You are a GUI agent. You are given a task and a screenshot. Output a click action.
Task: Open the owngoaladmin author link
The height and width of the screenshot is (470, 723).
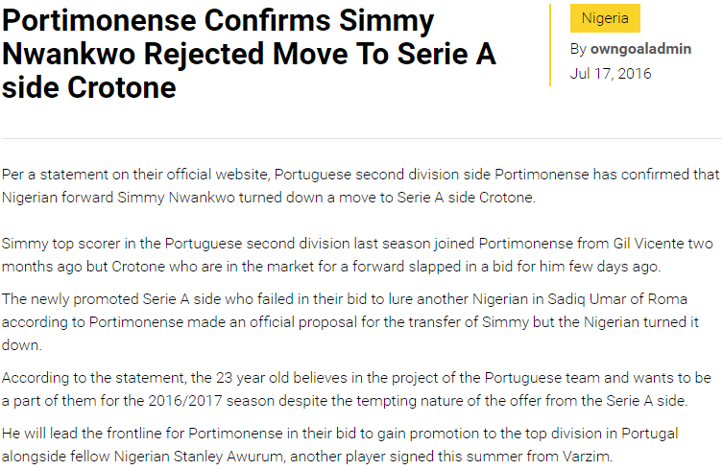640,49
